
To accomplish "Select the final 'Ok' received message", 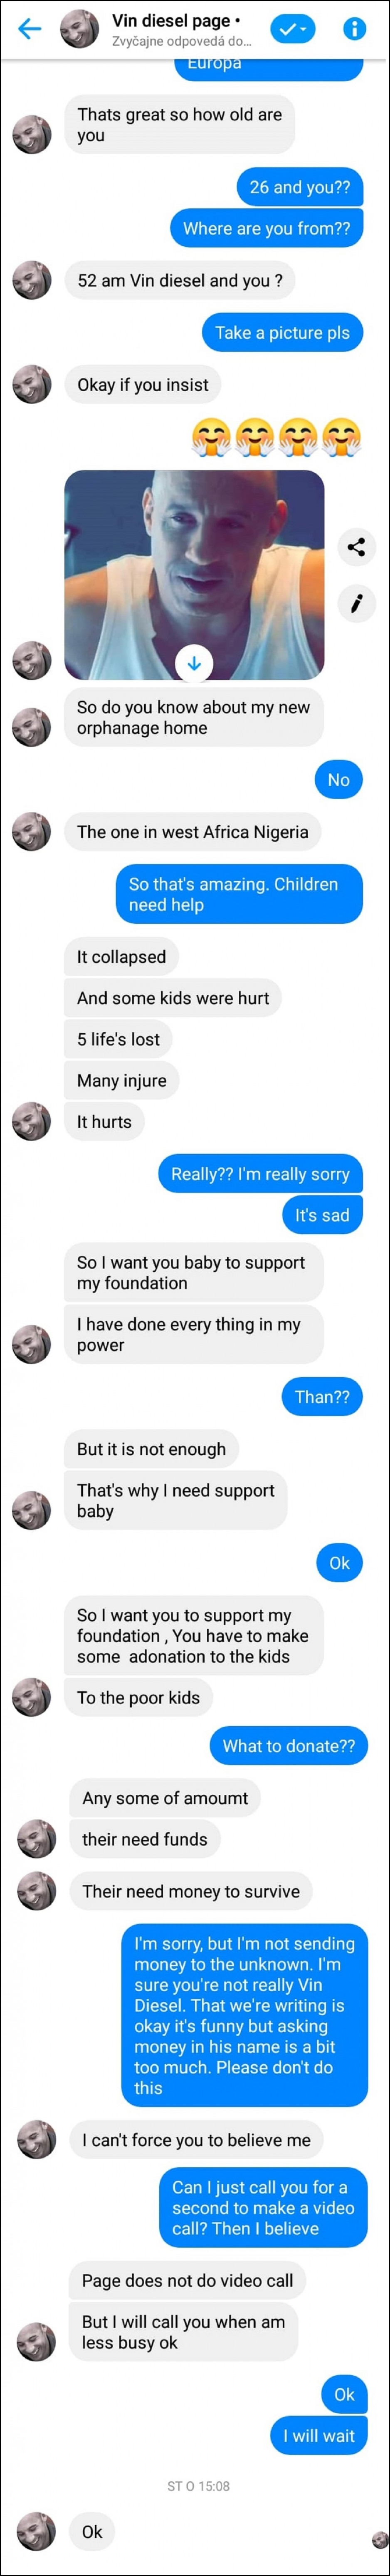I will point(92,2532).
